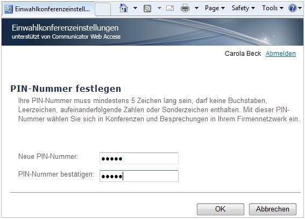Image resolution: width=305 pixels, height=219 pixels.
Task: Click the Communicator icon on the tab
Action: (x=9, y=9)
